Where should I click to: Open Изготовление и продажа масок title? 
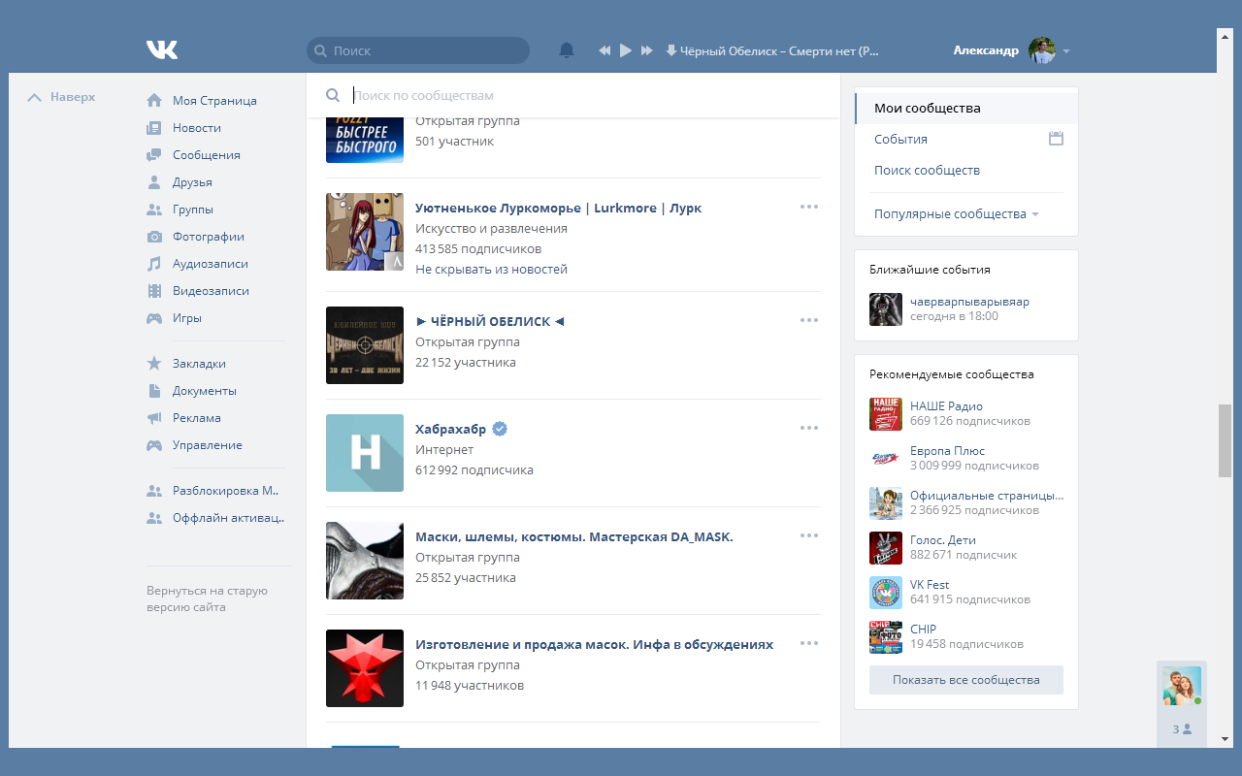(594, 644)
